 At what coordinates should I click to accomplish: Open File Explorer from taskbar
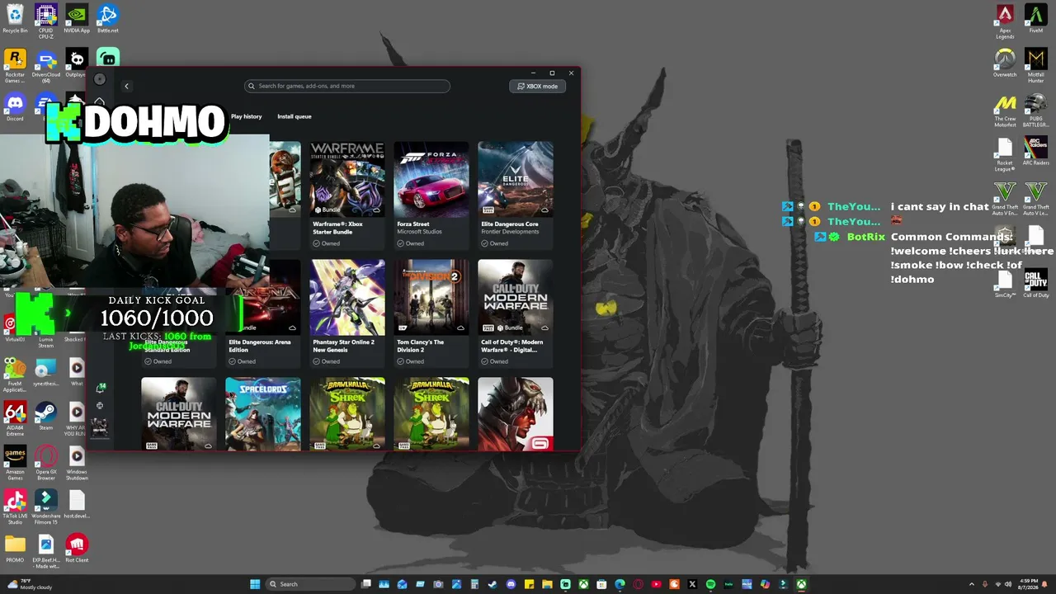click(547, 584)
